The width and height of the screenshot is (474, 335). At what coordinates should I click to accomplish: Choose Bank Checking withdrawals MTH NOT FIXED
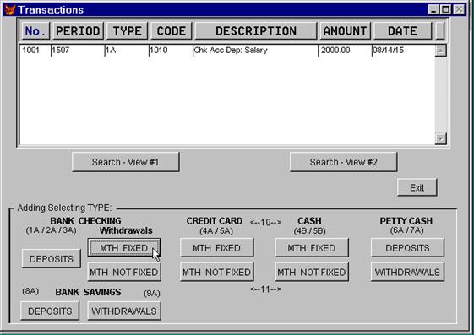pos(124,272)
